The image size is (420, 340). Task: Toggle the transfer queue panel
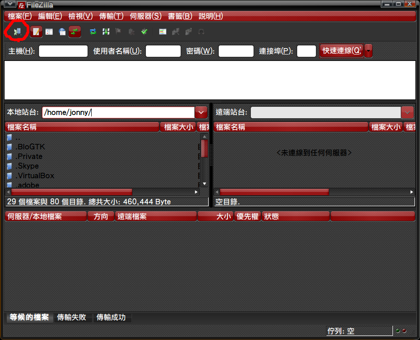click(x=74, y=32)
